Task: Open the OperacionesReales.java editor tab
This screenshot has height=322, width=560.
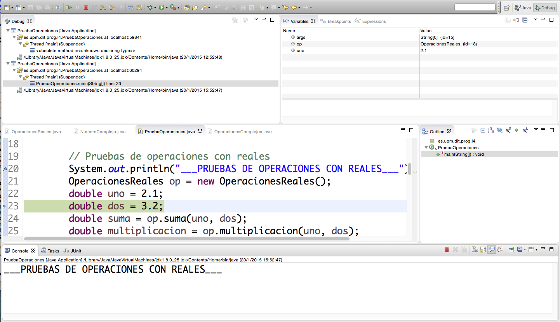Action: click(33, 132)
